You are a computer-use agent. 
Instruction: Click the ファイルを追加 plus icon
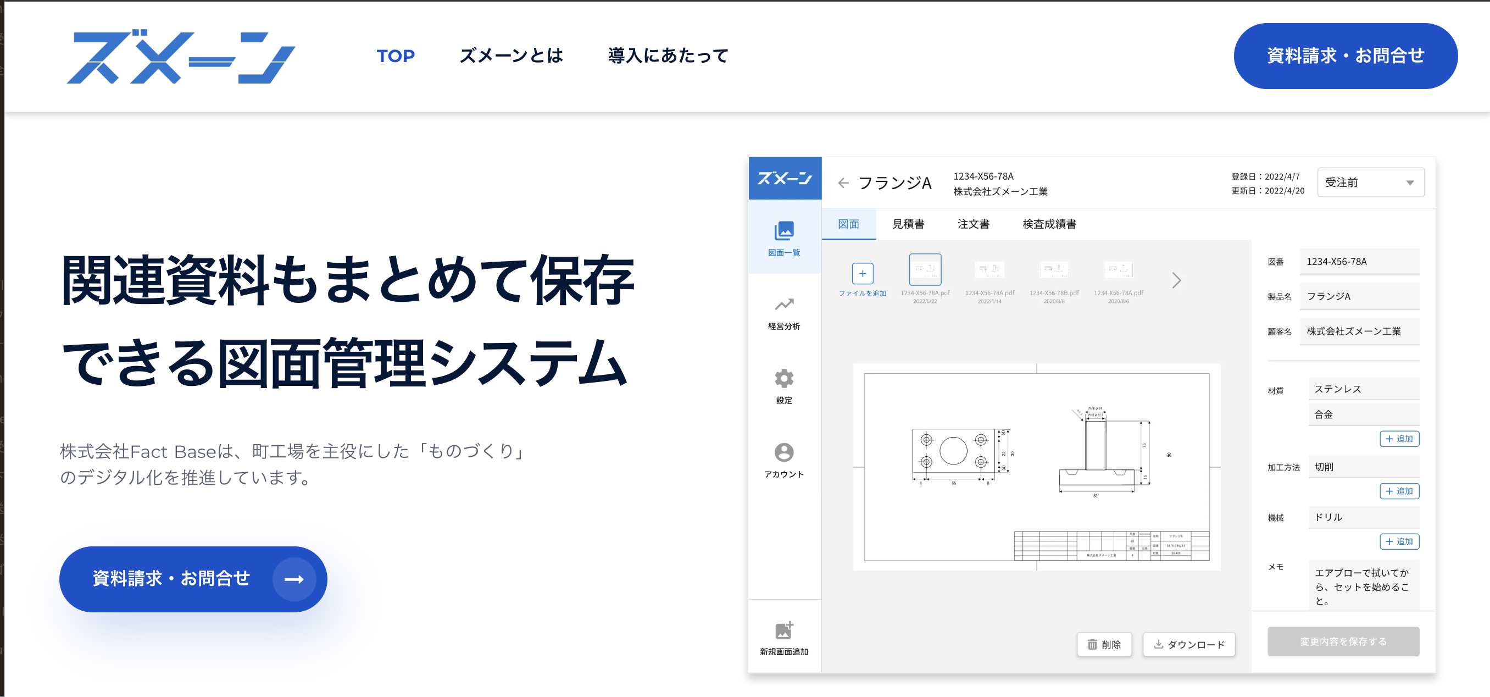(863, 273)
